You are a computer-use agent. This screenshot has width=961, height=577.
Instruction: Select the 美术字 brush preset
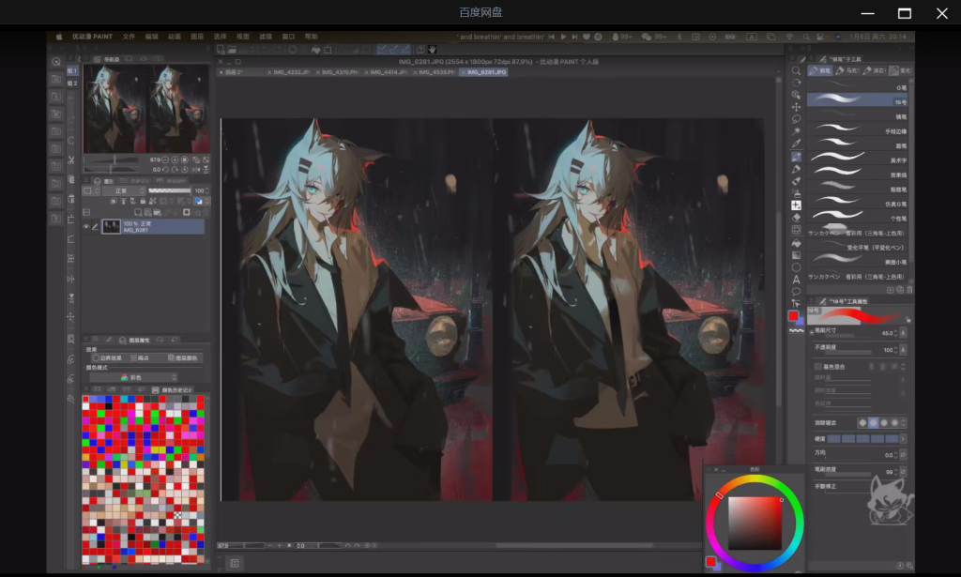[858, 160]
